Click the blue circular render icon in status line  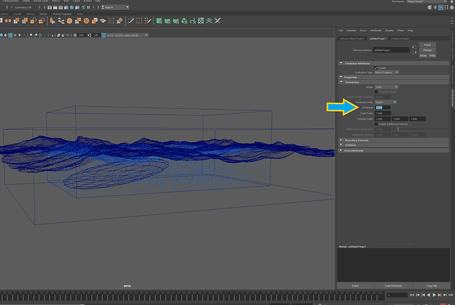click(x=72, y=7)
